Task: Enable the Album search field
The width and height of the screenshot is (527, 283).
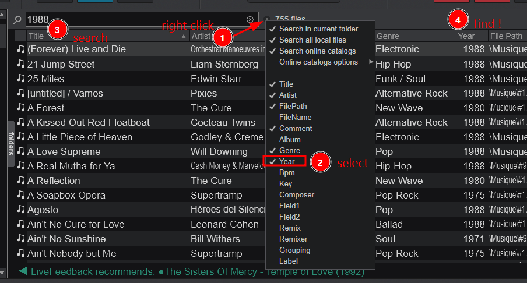Action: point(290,140)
